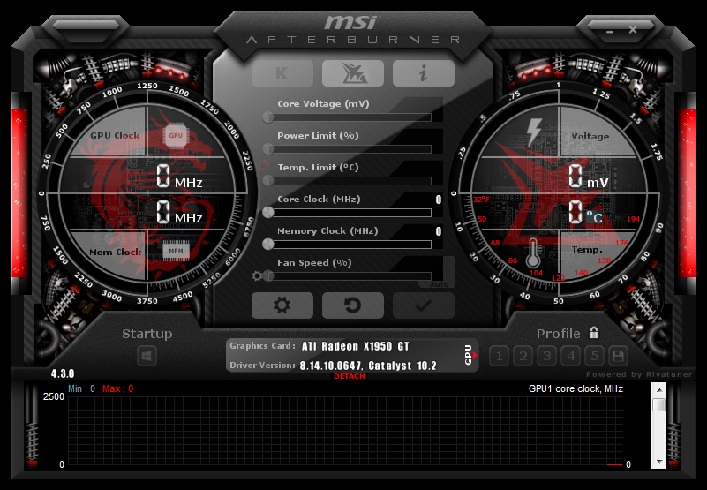707x490 pixels.
Task: Reset settings with the circular arrow button
Action: (x=352, y=305)
